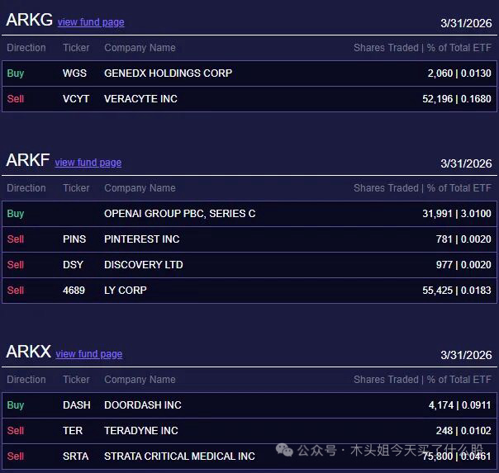The width and height of the screenshot is (499, 473).
Task: Click ARKG table Ticker column header
Action: click(76, 48)
